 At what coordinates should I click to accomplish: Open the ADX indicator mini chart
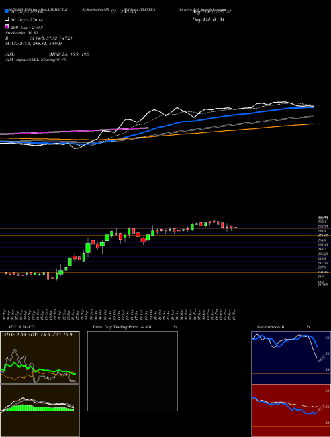(40, 358)
